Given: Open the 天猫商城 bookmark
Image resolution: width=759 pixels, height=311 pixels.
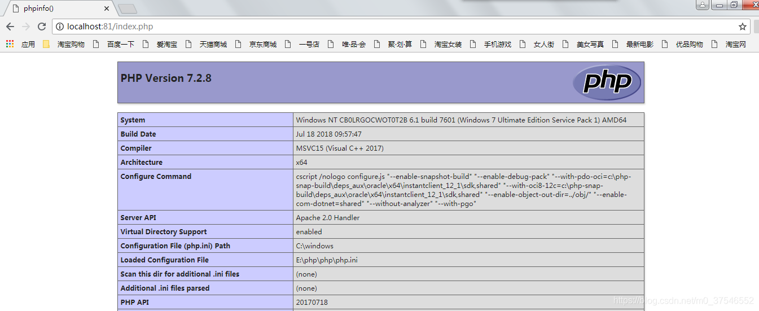Looking at the screenshot, I should [206, 44].
